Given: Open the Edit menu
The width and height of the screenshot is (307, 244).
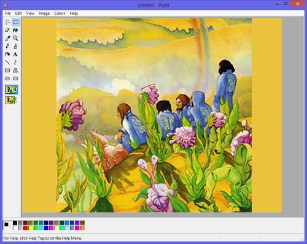Looking at the screenshot, I should [18, 13].
